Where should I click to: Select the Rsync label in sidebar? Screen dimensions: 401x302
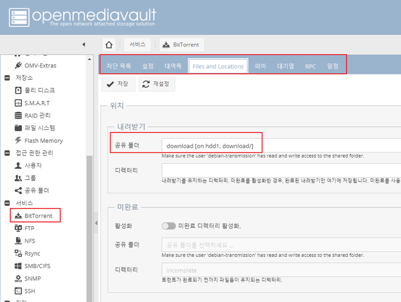(x=32, y=254)
